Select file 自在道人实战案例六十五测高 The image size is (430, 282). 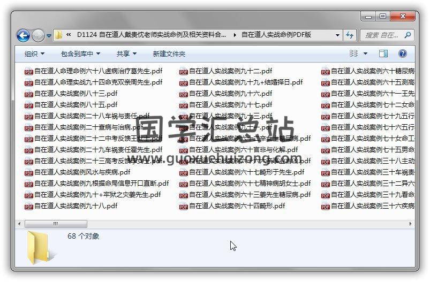(x=368, y=82)
